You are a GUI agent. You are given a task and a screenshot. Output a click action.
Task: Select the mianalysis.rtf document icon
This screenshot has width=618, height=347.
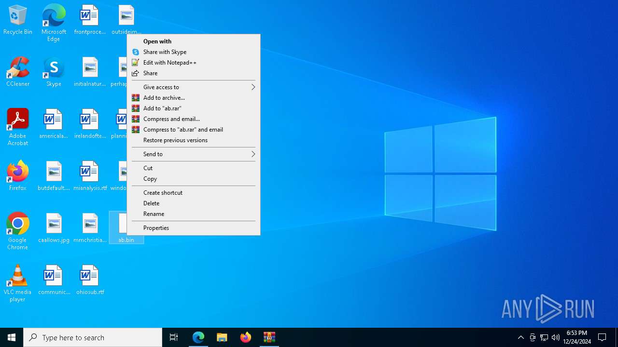click(x=90, y=176)
